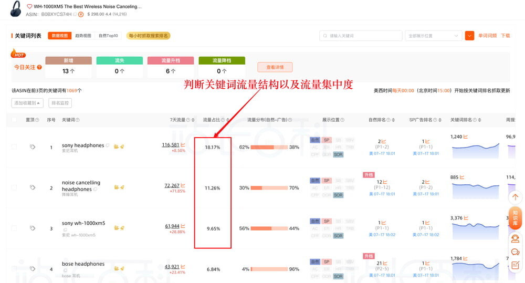Image resolution: width=525 pixels, height=283 pixels.
Task: Click the copy icon beside sony headphones keyword
Action: pos(108,145)
